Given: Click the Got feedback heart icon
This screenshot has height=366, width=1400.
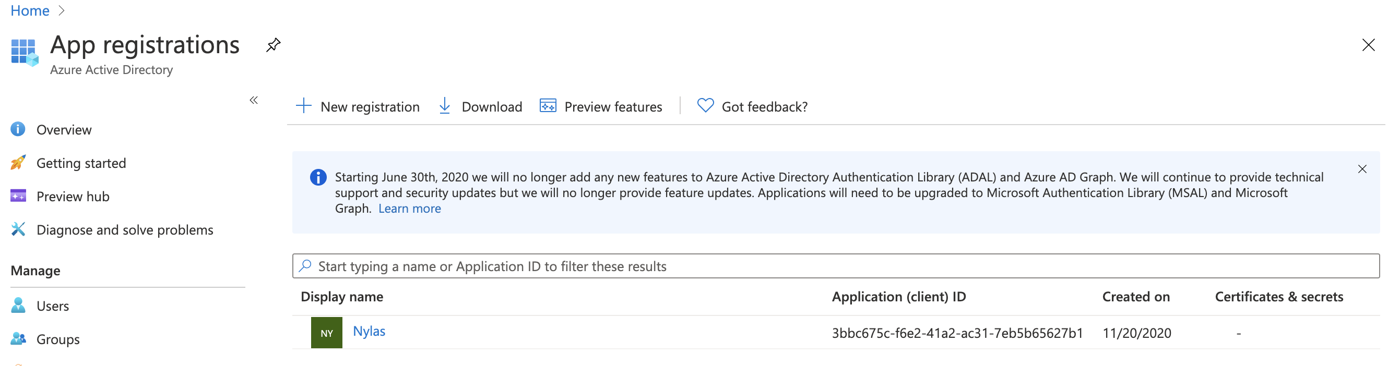Looking at the screenshot, I should coord(705,105).
